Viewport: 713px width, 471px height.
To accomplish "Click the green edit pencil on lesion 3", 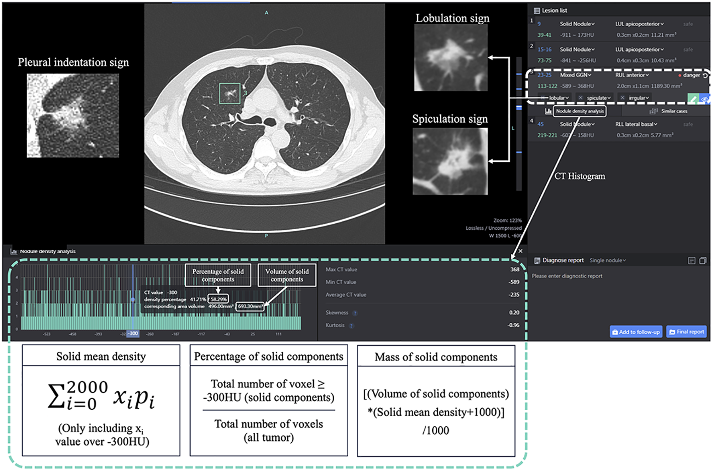I will coord(693,99).
